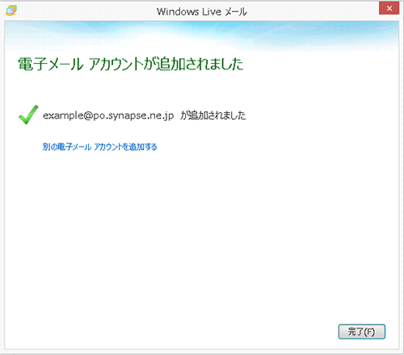Click the 完了(F) button
This screenshot has width=404, height=355.
(x=362, y=332)
